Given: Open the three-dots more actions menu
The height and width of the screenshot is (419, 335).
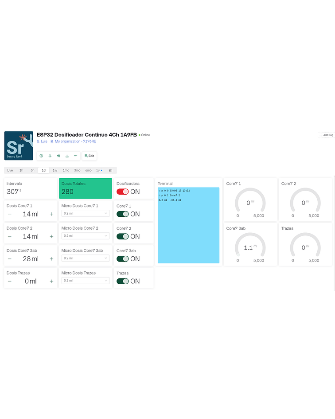Looking at the screenshot, I should tap(75, 156).
